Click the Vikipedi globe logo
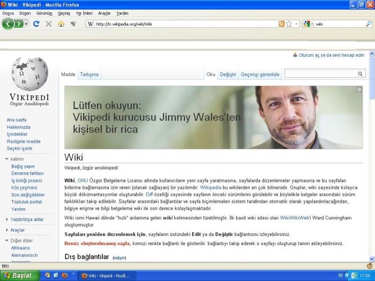Viewport: 375px width, 281px height. tap(29, 74)
